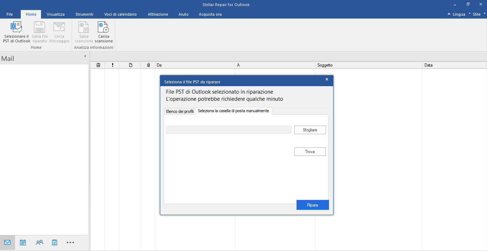
Task: Open the Stile dropdown
Action: click(479, 14)
